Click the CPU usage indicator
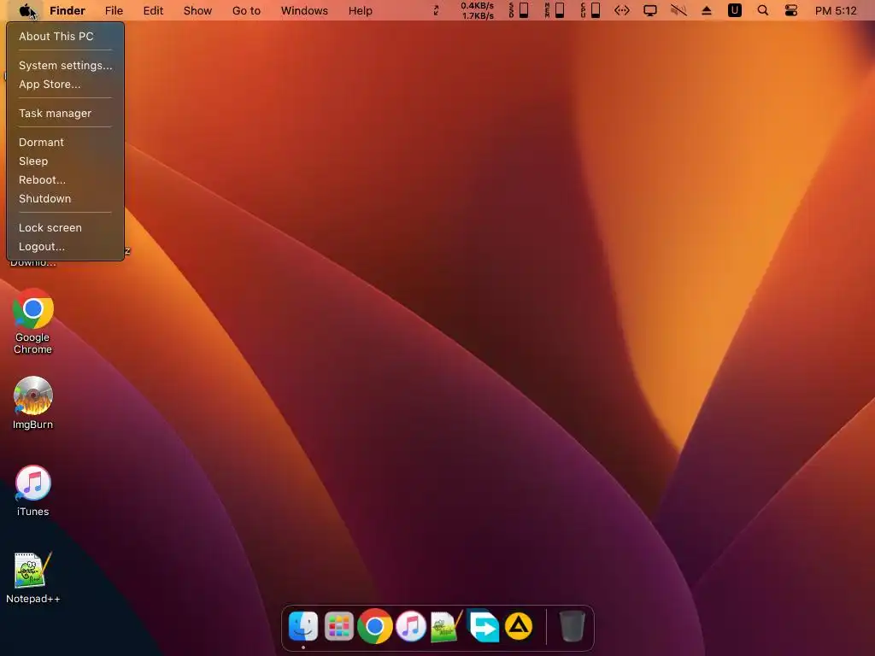The image size is (875, 656). click(x=590, y=10)
